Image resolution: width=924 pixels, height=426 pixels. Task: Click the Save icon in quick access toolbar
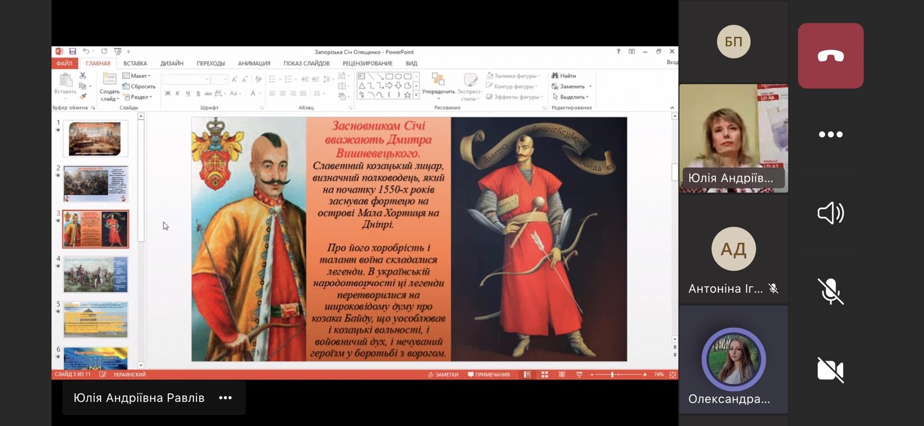73,52
